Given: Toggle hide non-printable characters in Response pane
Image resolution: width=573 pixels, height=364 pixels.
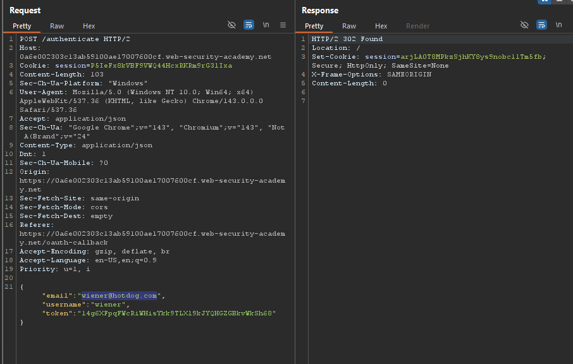Looking at the screenshot, I should point(524,25).
